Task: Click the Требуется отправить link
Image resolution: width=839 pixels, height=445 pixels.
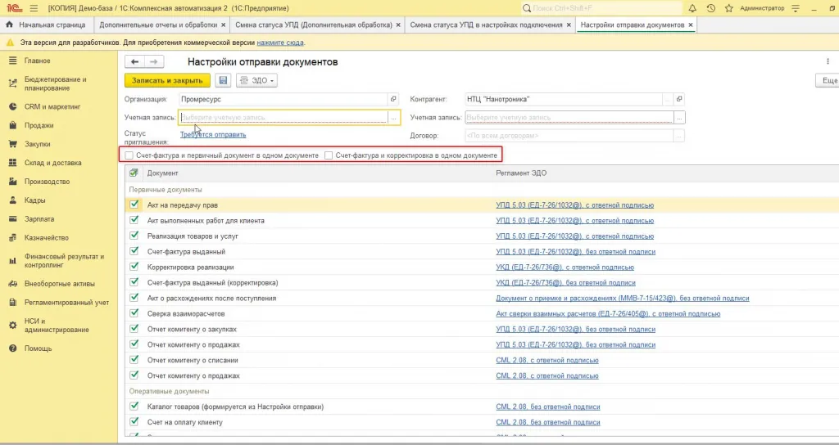Action: [213, 135]
